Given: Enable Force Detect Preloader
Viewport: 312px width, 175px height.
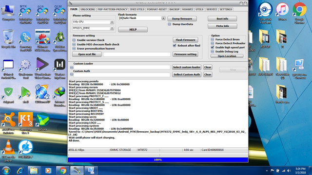Looking at the screenshot, I should (x=213, y=43).
